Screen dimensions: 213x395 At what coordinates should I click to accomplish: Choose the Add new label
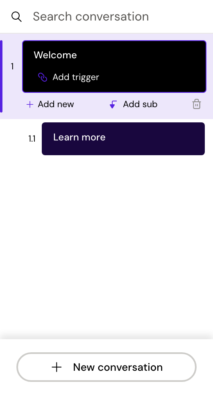point(56,104)
